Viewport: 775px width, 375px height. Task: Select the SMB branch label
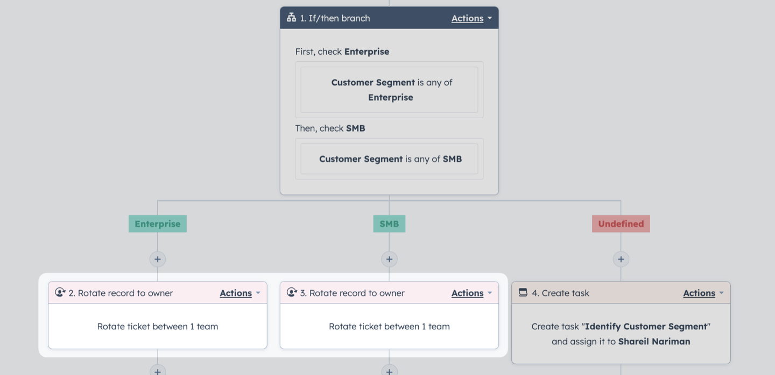pyautogui.click(x=389, y=223)
